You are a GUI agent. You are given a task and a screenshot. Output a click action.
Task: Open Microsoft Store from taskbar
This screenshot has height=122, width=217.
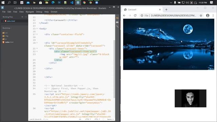click(40, 2)
